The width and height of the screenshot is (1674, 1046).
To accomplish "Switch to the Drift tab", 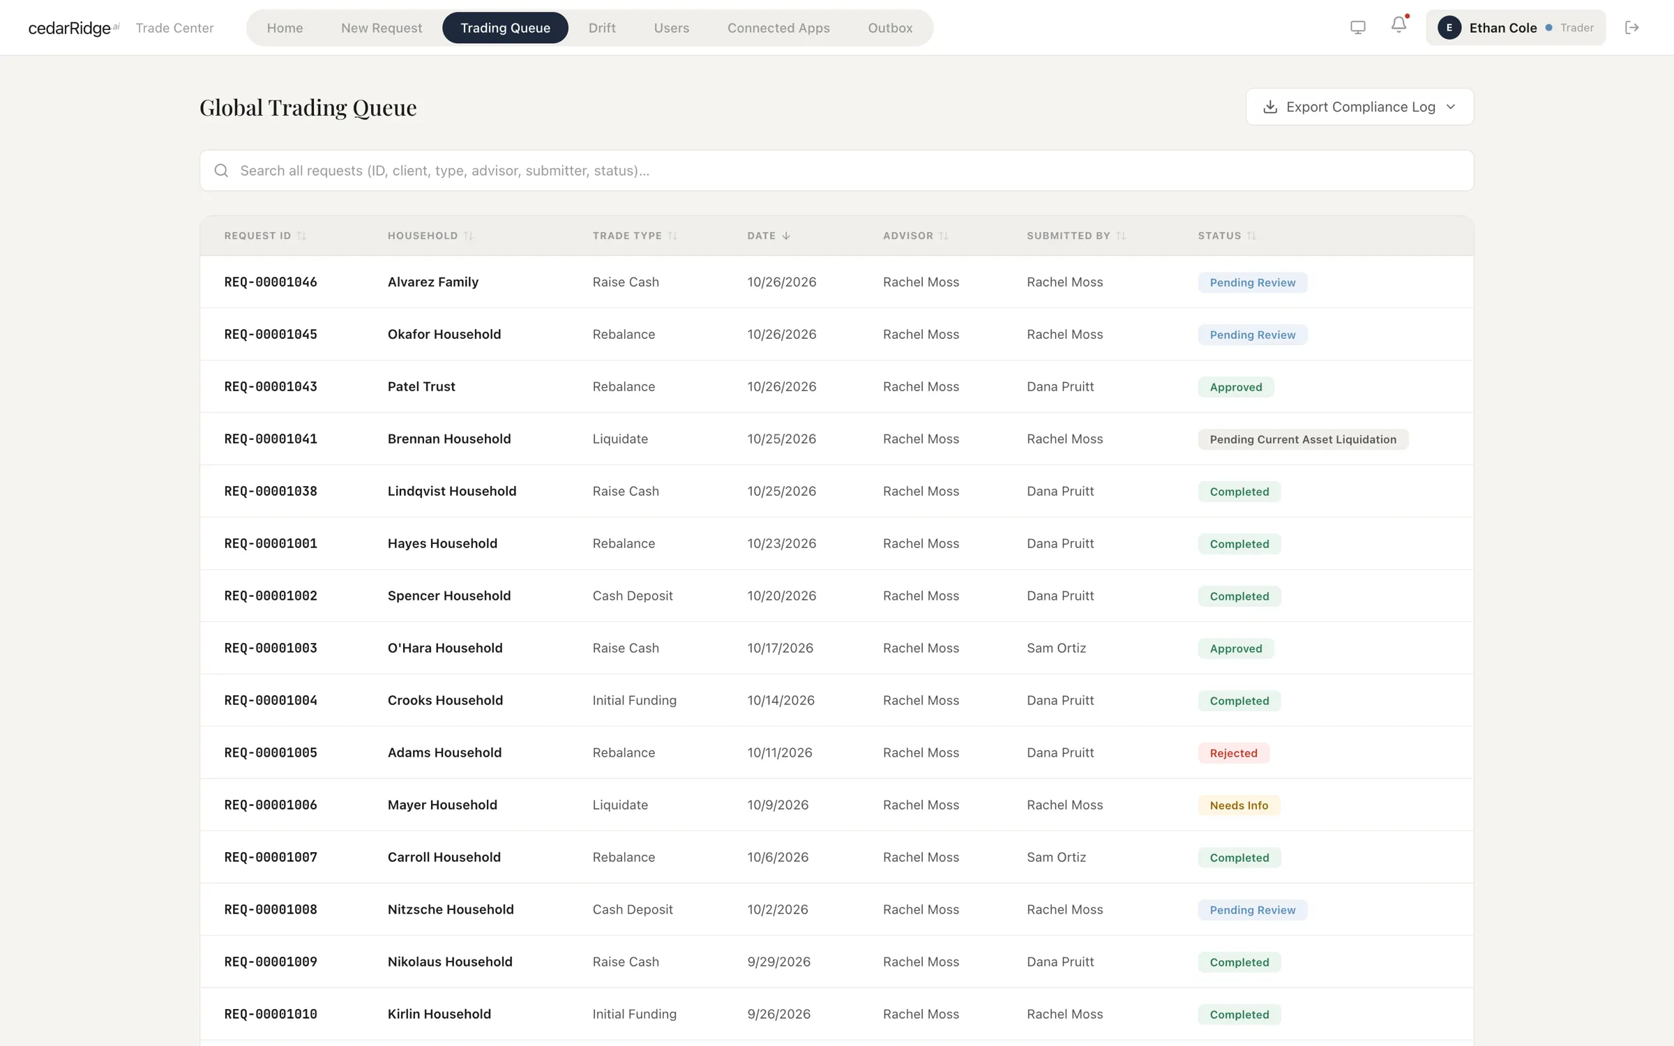I will [602, 28].
